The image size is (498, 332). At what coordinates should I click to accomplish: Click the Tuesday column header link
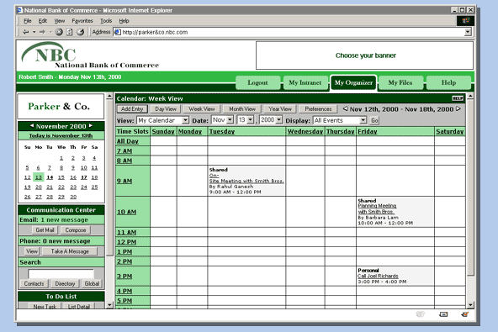(222, 131)
